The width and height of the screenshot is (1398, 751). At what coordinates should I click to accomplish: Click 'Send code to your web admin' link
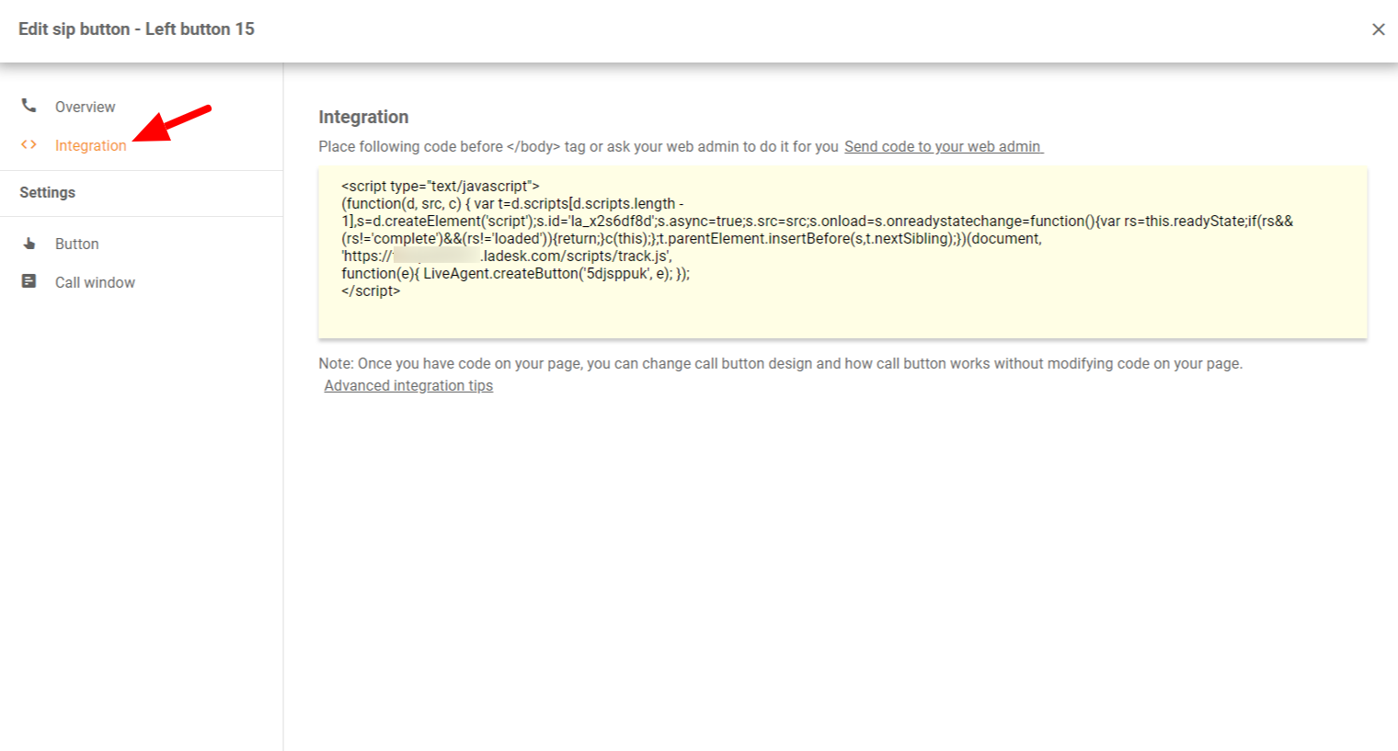(943, 146)
